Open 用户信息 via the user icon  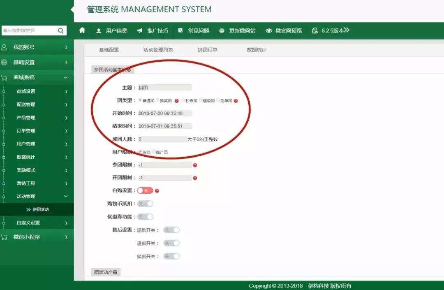[99, 30]
